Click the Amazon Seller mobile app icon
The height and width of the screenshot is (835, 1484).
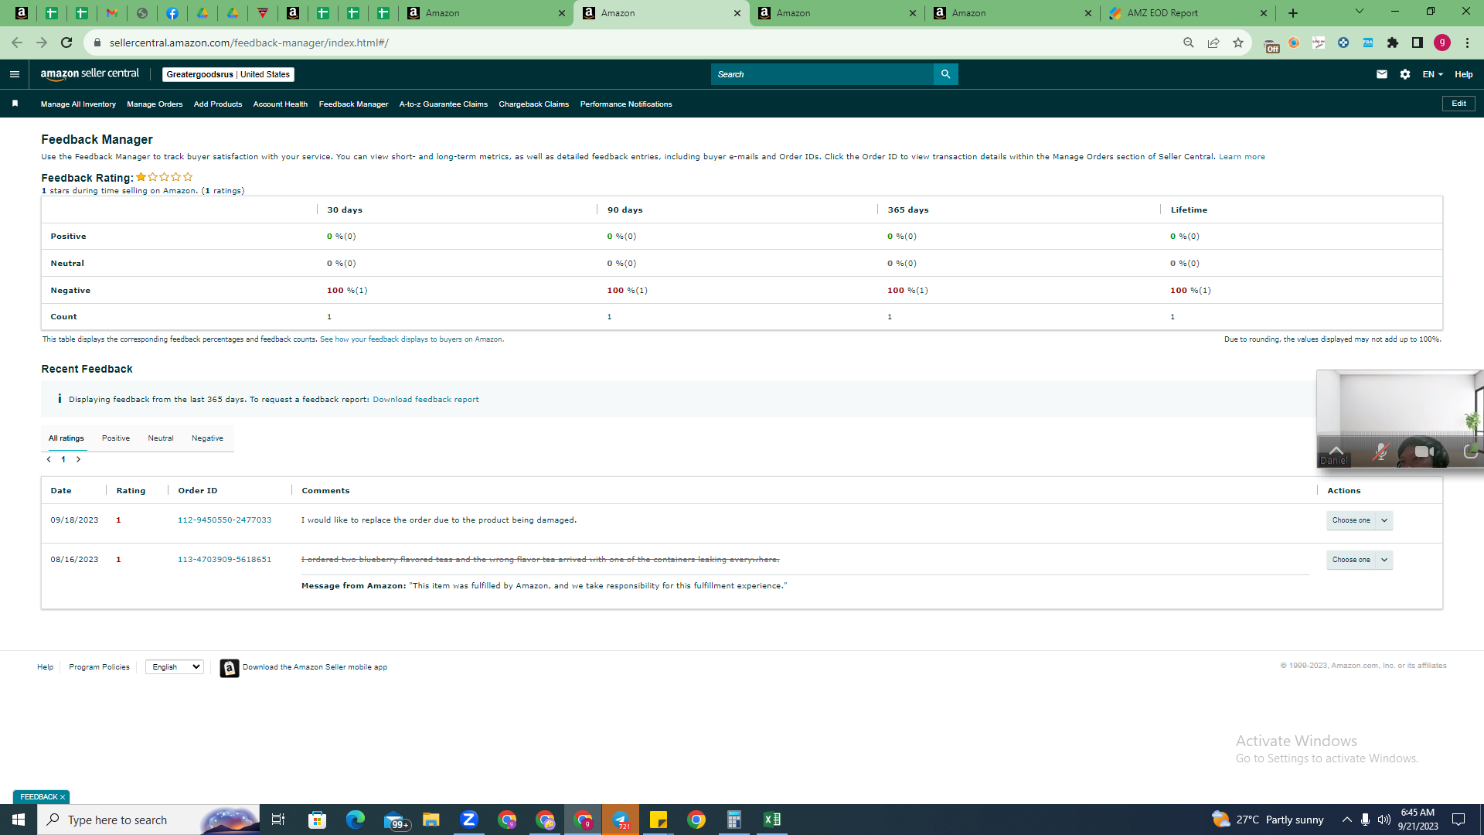(x=229, y=667)
